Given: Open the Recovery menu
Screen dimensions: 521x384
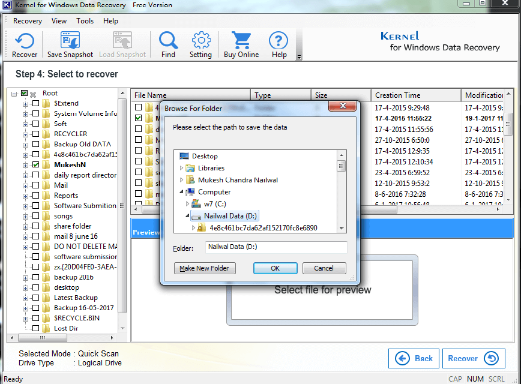Looking at the screenshot, I should click(x=28, y=21).
